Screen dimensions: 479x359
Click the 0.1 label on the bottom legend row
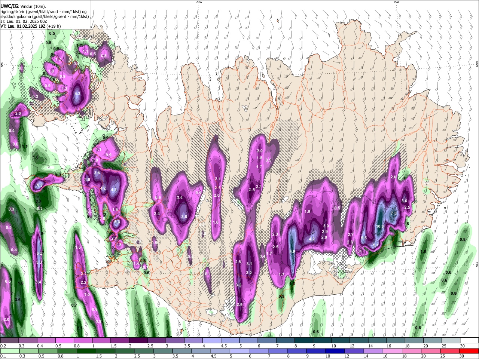3,356
